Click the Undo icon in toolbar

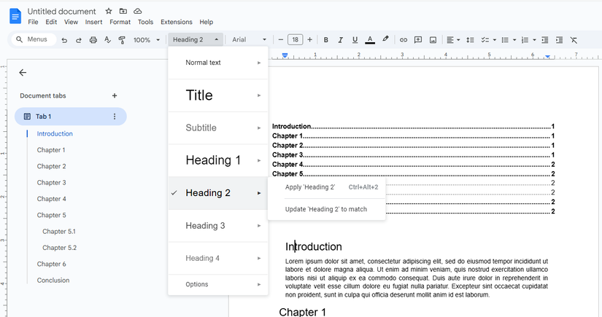pyautogui.click(x=64, y=40)
